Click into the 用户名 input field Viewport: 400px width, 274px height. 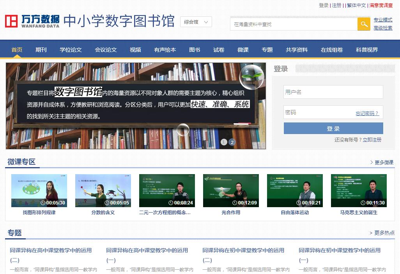click(x=333, y=92)
